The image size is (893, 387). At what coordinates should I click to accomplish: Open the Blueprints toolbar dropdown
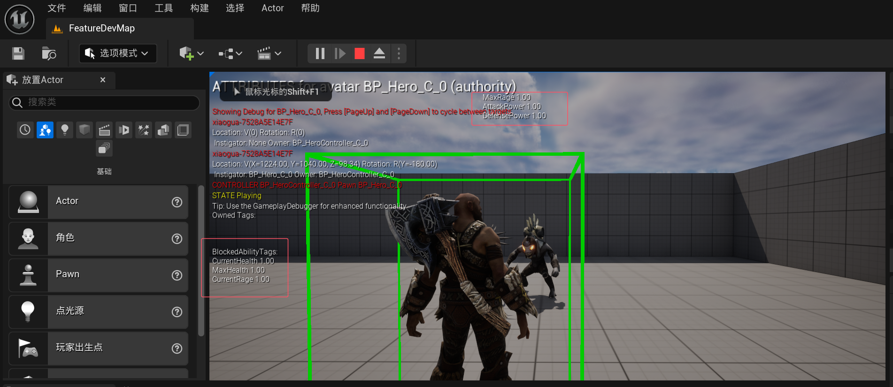click(x=231, y=53)
